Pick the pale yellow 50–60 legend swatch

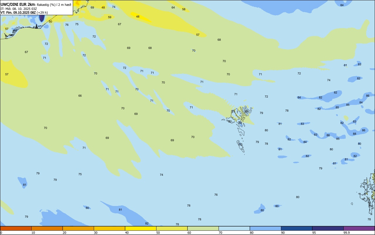point(172,228)
